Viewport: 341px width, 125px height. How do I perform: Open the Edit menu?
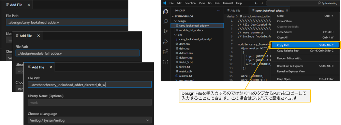tap(179, 3)
